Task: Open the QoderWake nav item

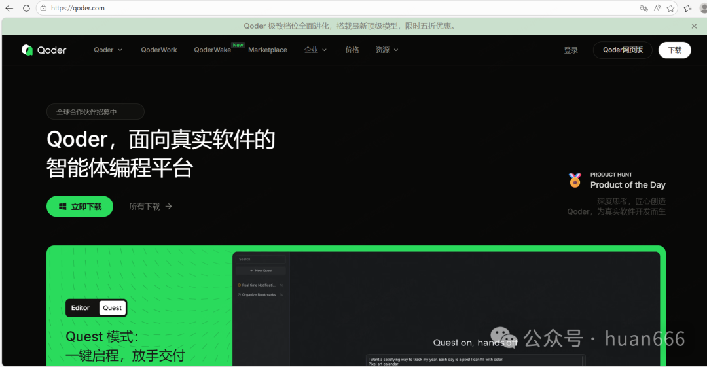Action: (212, 50)
